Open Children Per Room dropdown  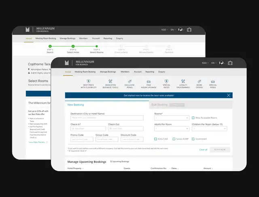[210, 128]
